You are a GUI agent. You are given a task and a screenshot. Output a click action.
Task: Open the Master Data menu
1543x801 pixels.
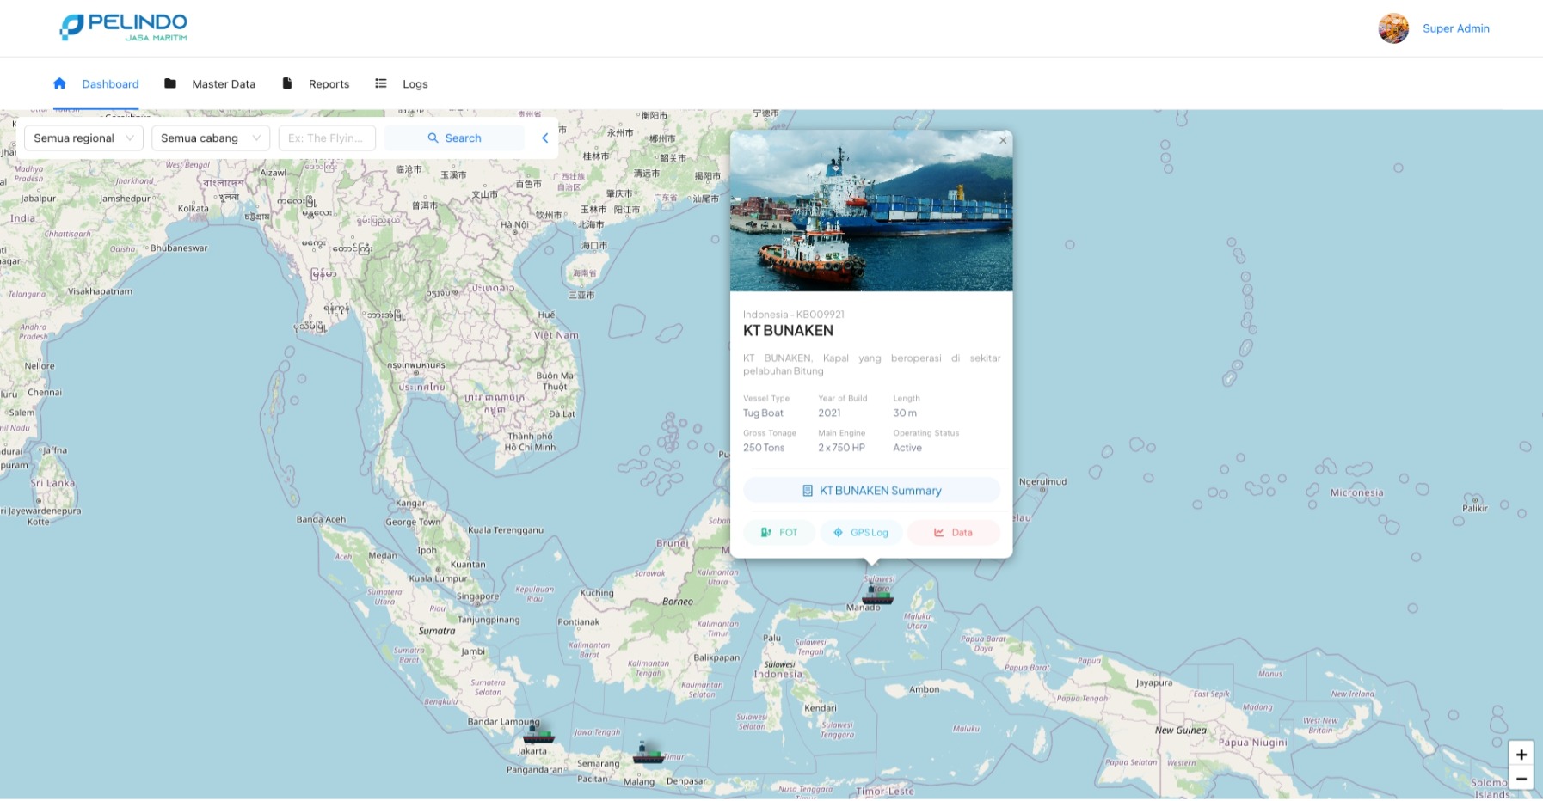coord(210,84)
